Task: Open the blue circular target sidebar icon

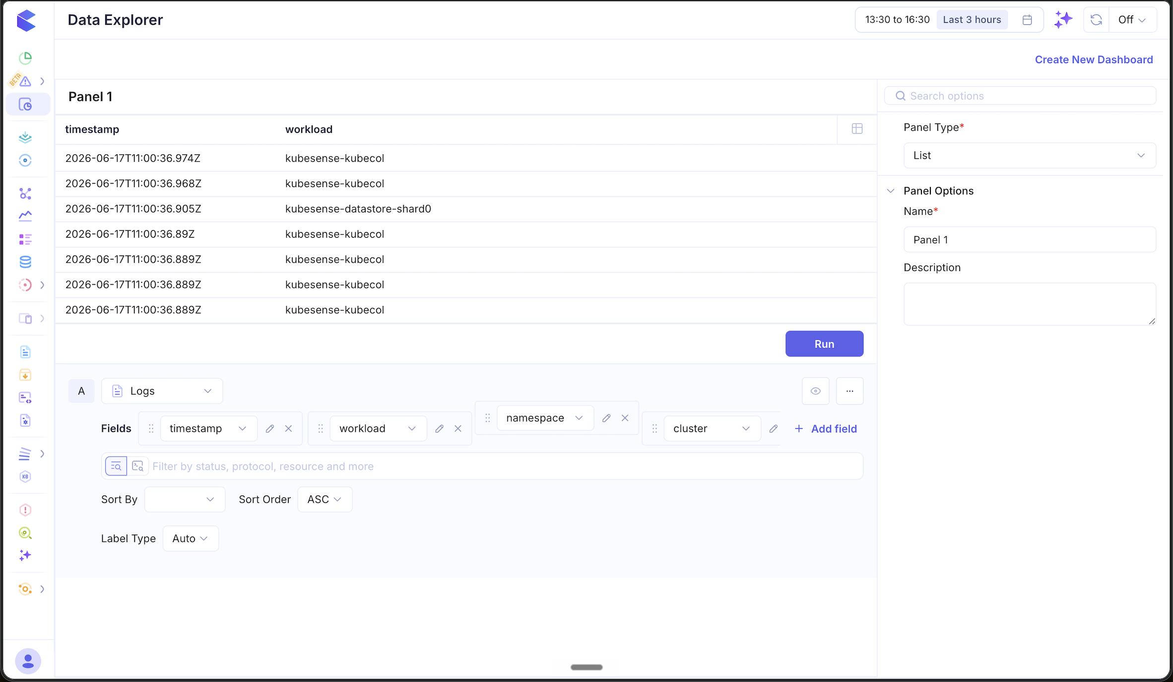Action: (x=25, y=160)
